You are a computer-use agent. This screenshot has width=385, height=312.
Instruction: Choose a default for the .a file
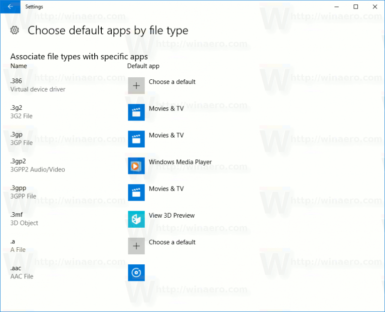(x=172, y=242)
